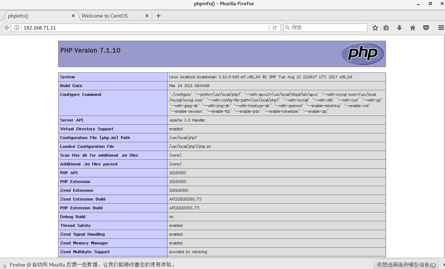The height and width of the screenshot is (269, 445).
Task: Close the Welcome to CentOS tab
Action: coord(147,16)
